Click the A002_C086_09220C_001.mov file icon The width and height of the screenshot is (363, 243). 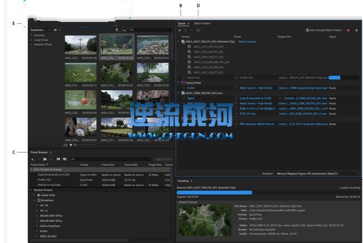click(x=183, y=93)
